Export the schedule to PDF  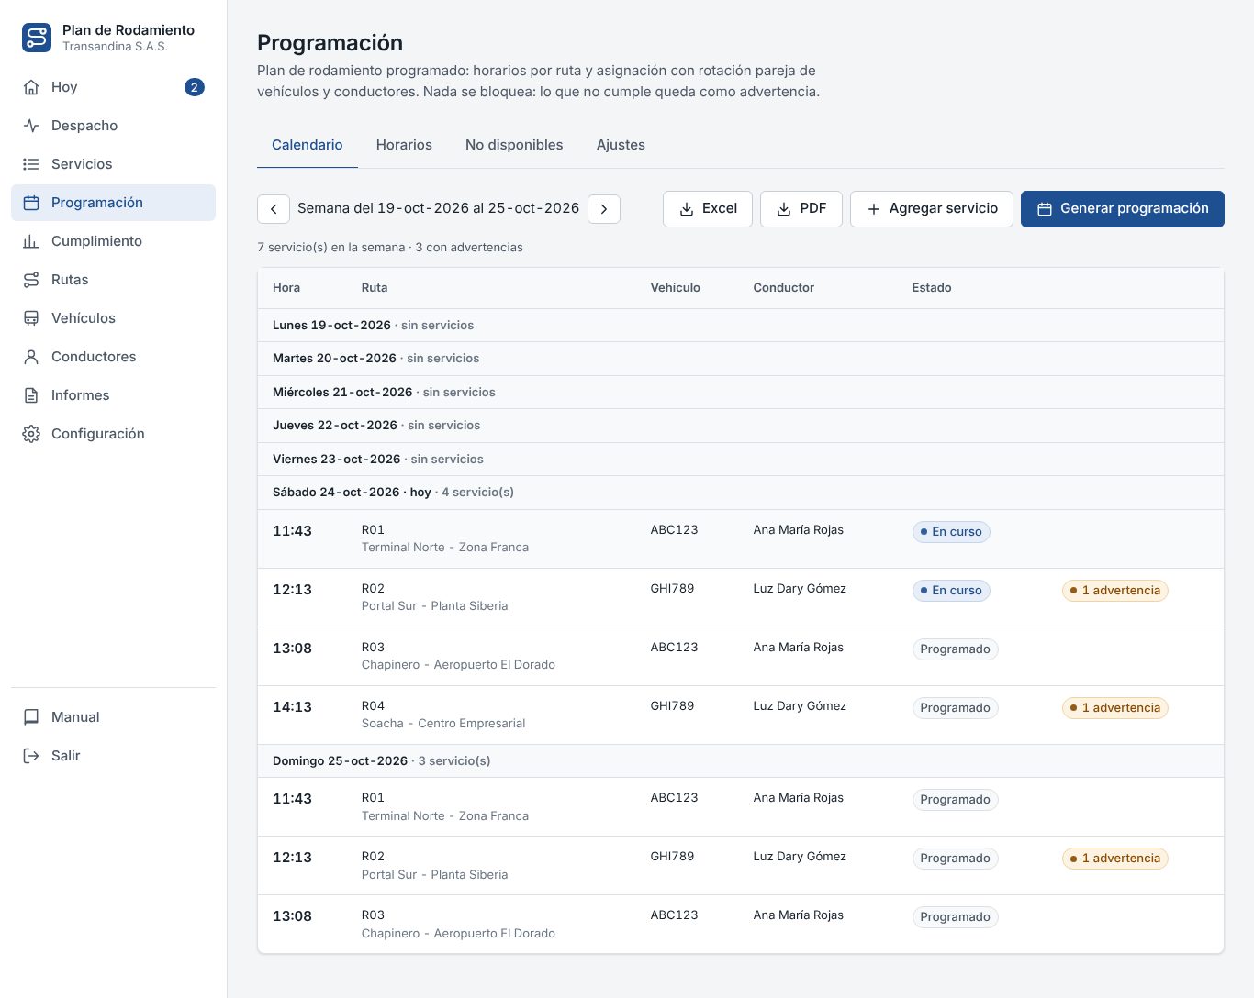tap(801, 209)
